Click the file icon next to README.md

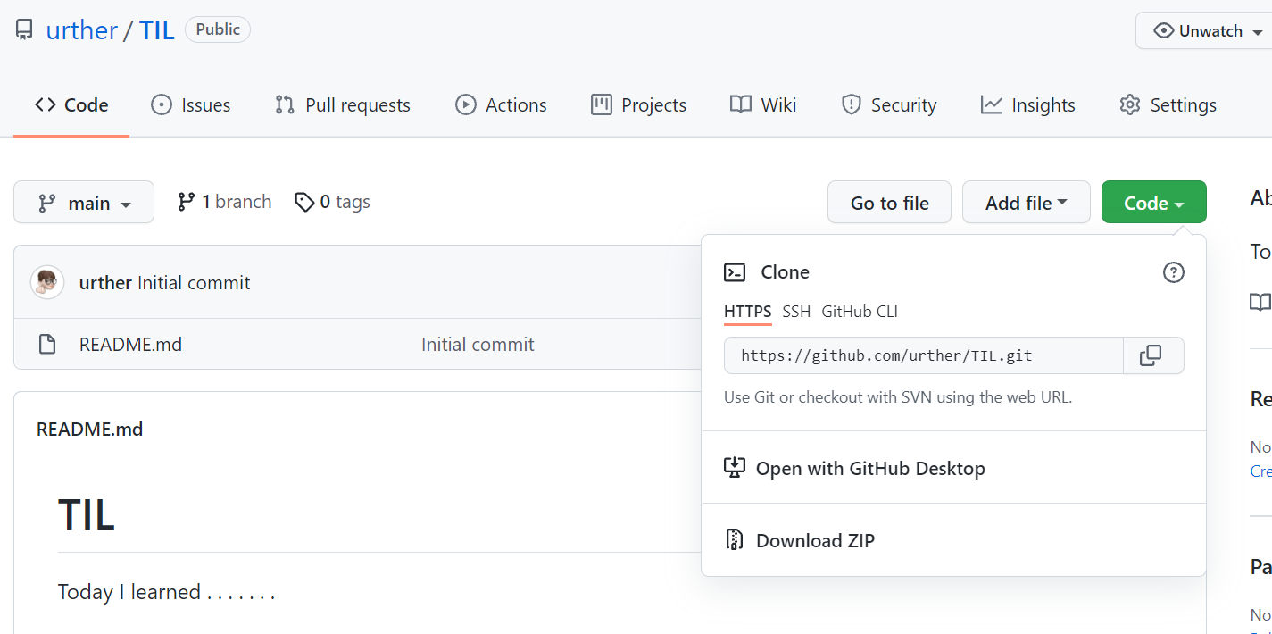[47, 344]
